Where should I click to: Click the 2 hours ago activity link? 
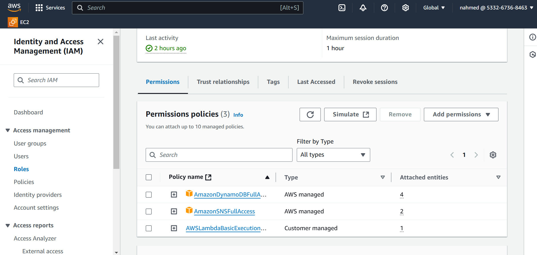170,48
